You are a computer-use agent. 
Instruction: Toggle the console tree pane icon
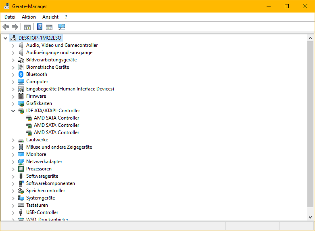point(27,27)
